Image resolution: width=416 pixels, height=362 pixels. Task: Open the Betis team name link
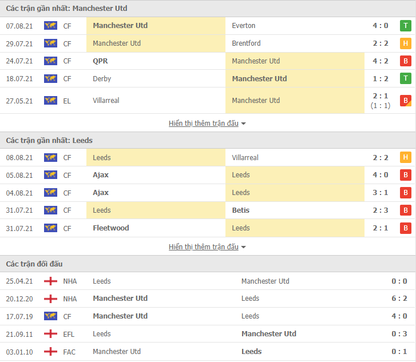(241, 210)
